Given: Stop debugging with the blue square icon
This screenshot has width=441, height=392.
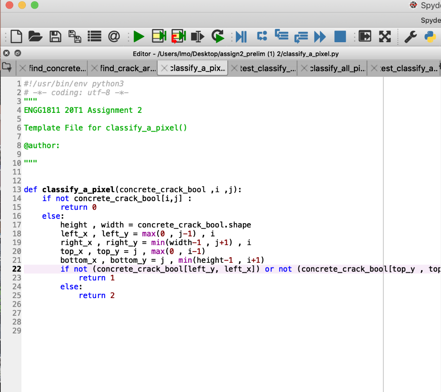Looking at the screenshot, I should pos(340,37).
